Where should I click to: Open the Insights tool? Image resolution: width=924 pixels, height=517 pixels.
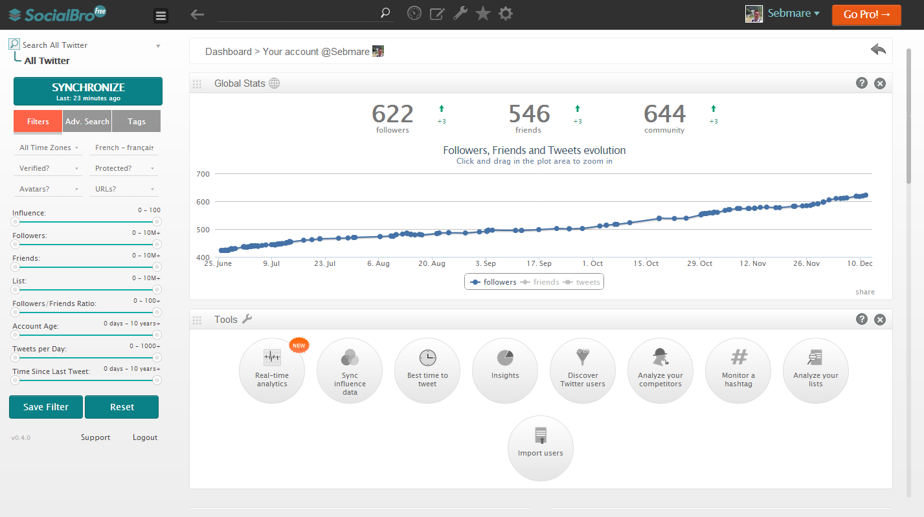(x=505, y=371)
